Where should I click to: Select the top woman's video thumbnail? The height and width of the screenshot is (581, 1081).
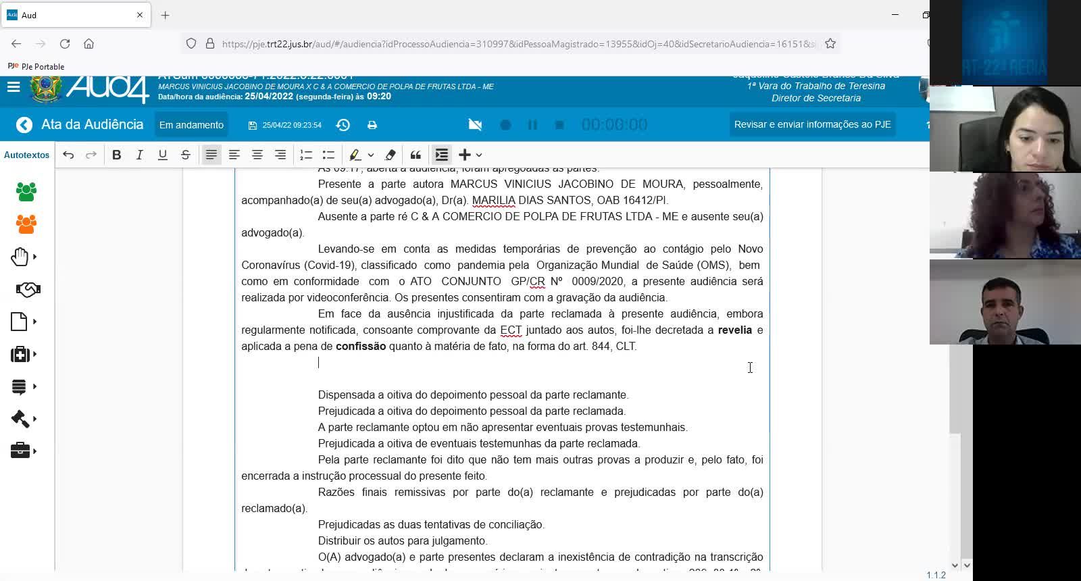pos(1005,129)
